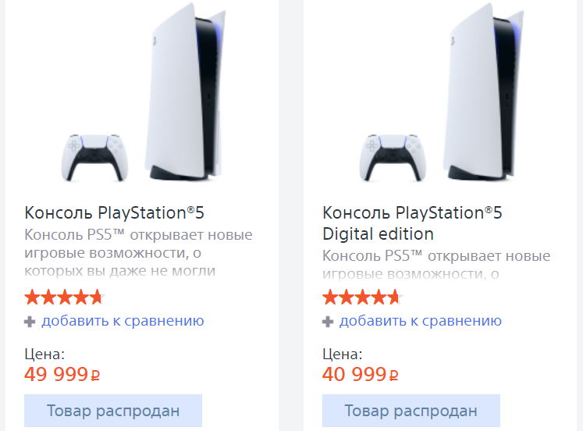Open the PlayStation 5 console product image
The height and width of the screenshot is (431, 583).
pos(186,90)
